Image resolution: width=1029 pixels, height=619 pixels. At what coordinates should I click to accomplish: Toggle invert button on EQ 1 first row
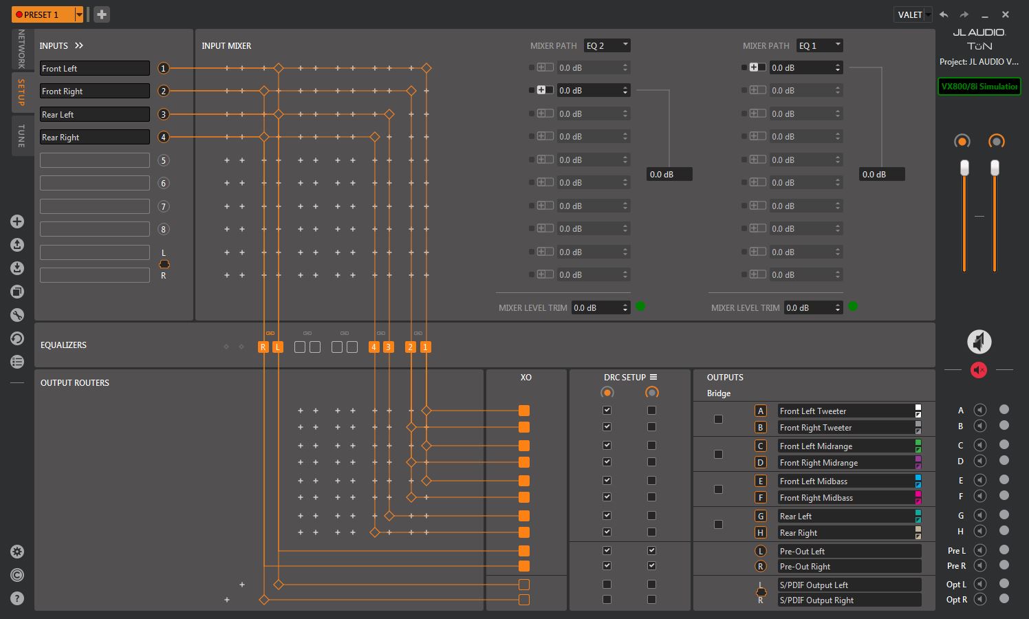(757, 67)
